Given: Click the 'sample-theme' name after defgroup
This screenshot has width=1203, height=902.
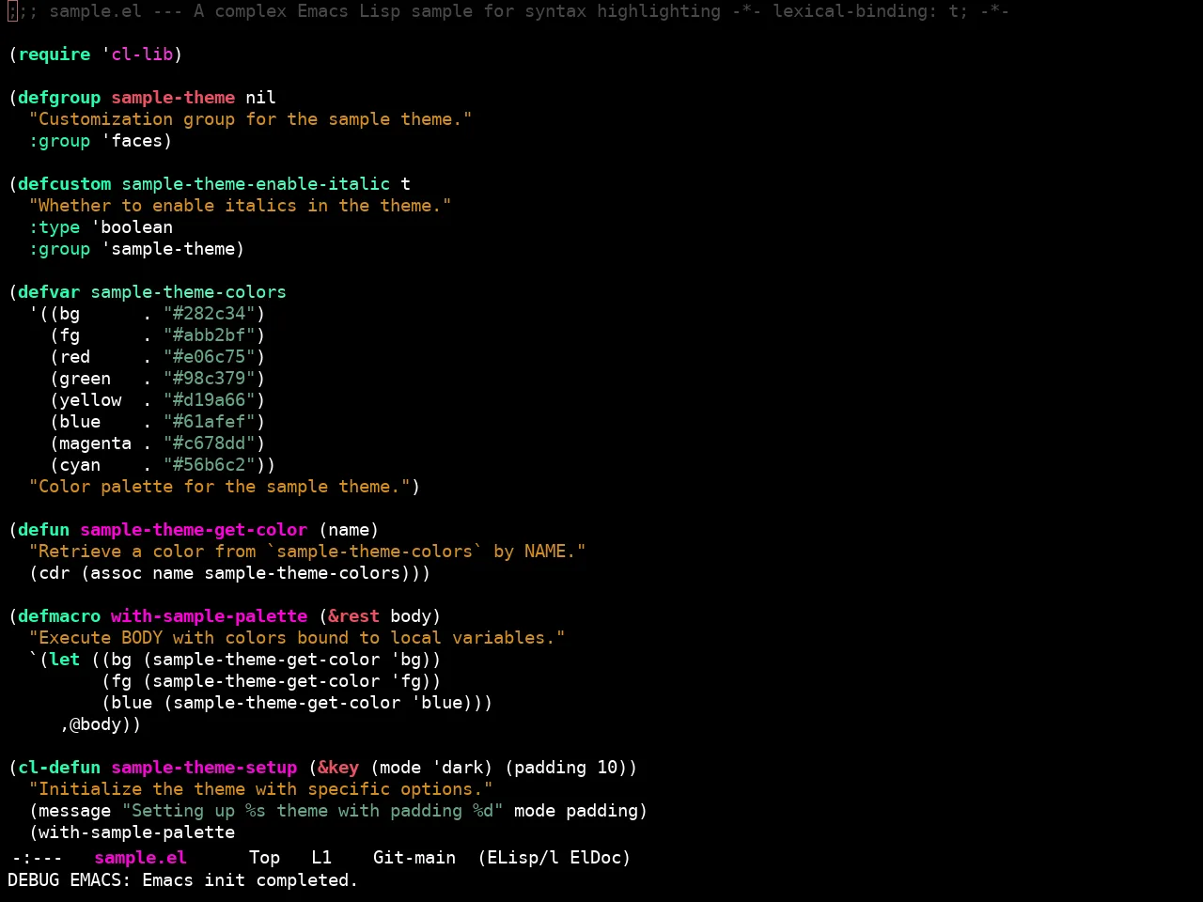Looking at the screenshot, I should (x=173, y=98).
